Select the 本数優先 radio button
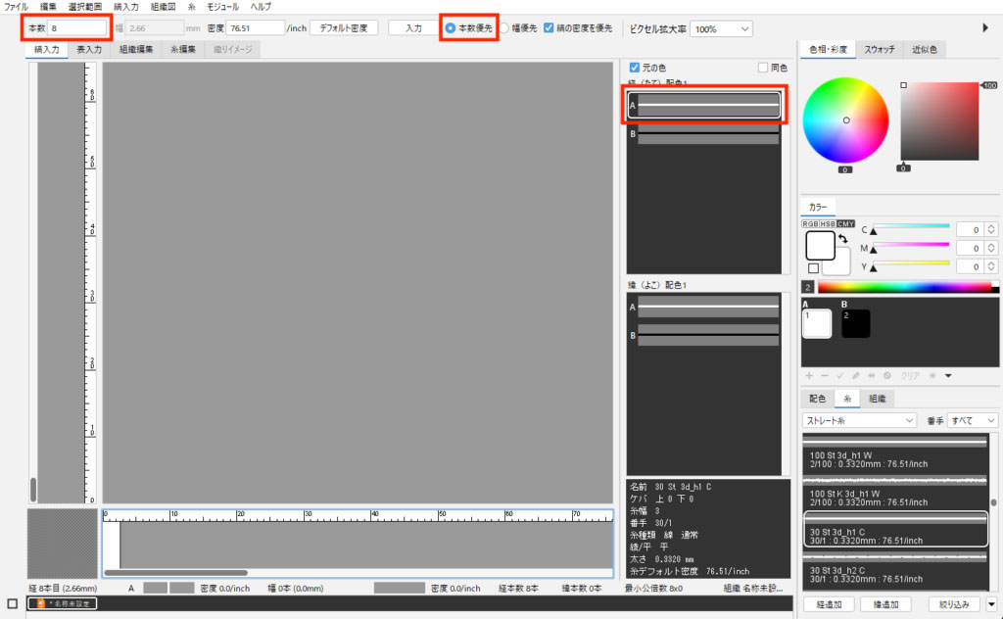1003x619 pixels. point(451,28)
